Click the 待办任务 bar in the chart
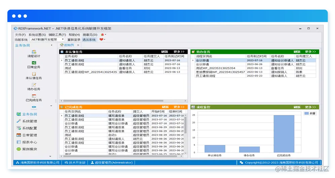335x178 pixels. coord(249,150)
